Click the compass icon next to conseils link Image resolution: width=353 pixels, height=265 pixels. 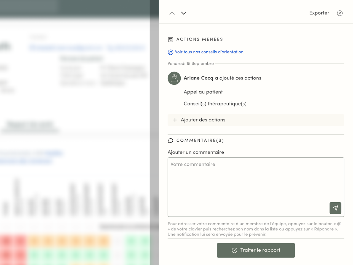[170, 52]
